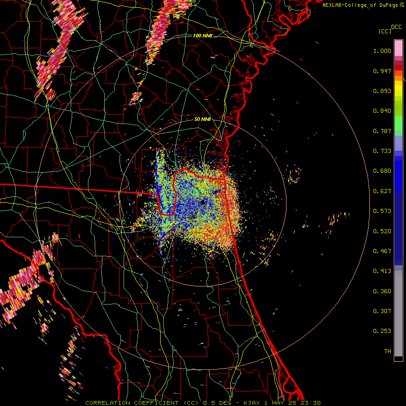This screenshot has height=406, width=406.
Task: Click the 0.733 value on color scale
Action: [382, 151]
